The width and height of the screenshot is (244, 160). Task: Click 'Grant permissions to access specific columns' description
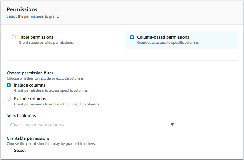[51, 90]
